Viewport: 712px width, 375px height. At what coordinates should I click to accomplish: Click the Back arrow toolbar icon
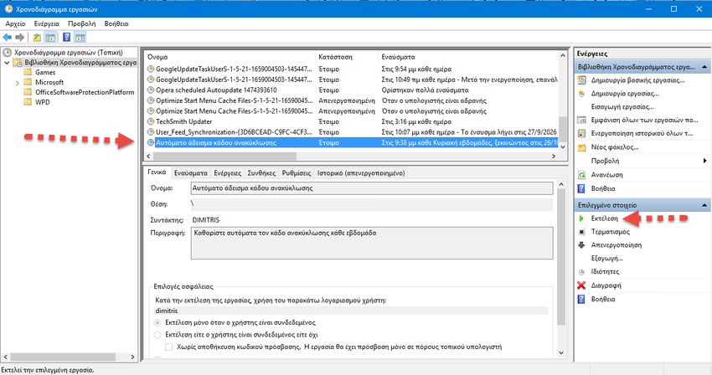(x=8, y=37)
